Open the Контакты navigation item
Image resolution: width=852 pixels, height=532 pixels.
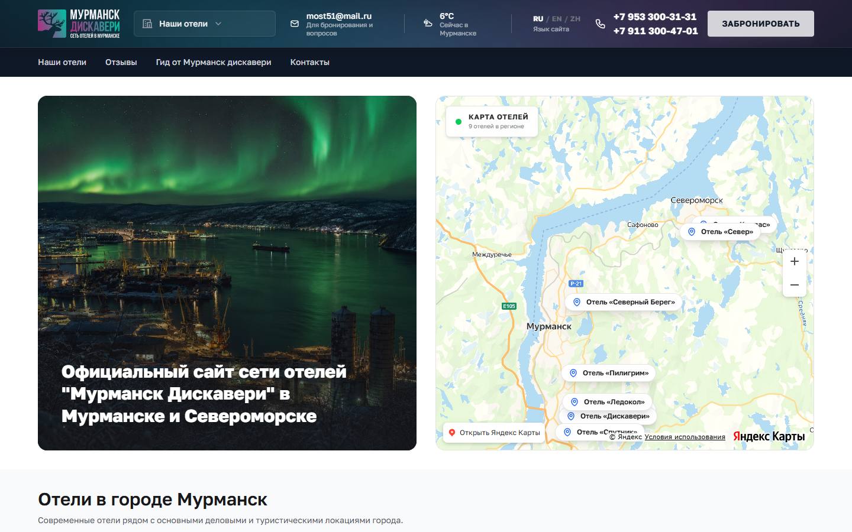tap(310, 62)
